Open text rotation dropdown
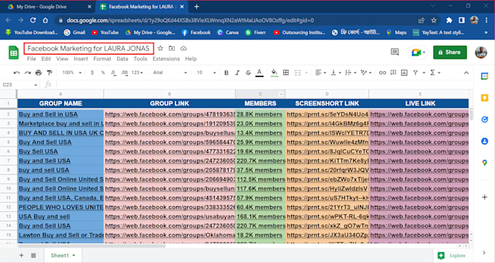Viewport: 495px width, 263px height. coord(366,73)
